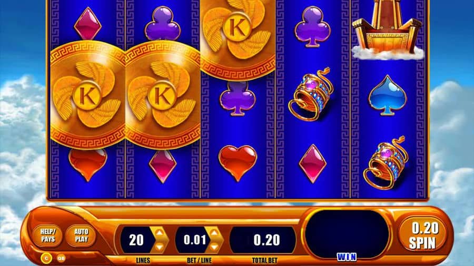This screenshot has width=474, height=266.
Task: Click the golden throne symbol
Action: [x=388, y=29]
